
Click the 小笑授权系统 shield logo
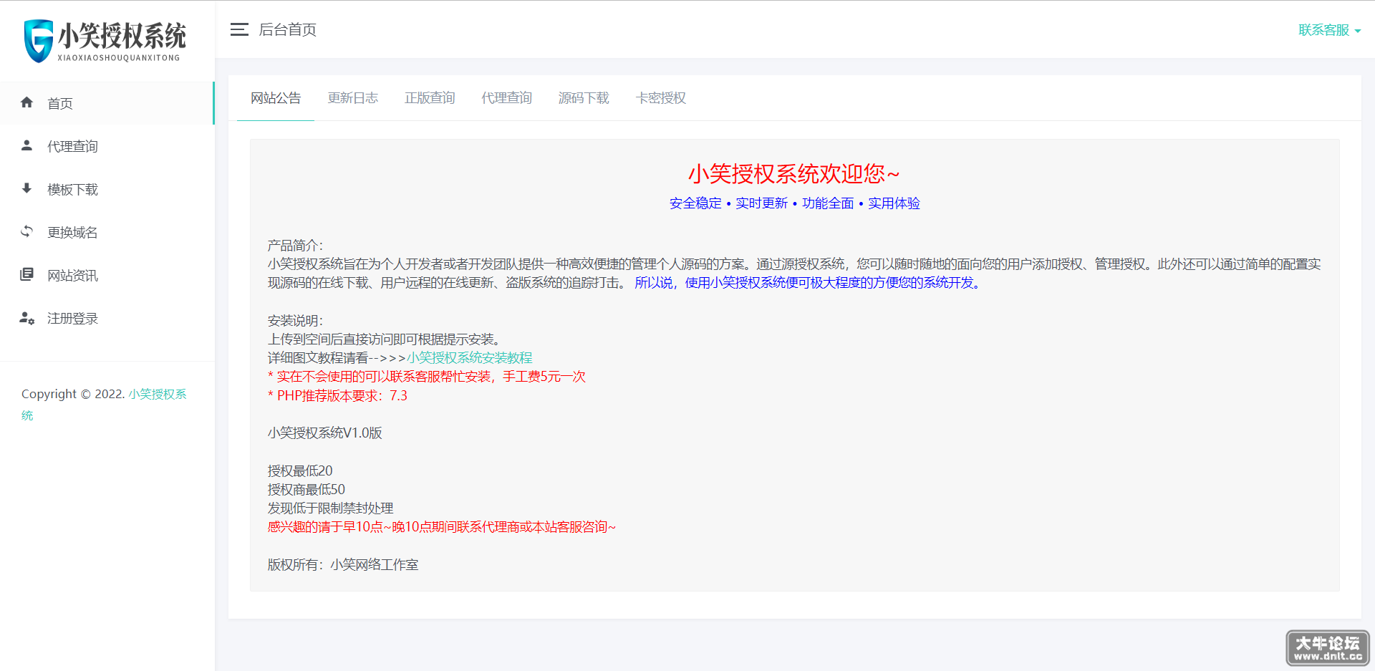[105, 41]
